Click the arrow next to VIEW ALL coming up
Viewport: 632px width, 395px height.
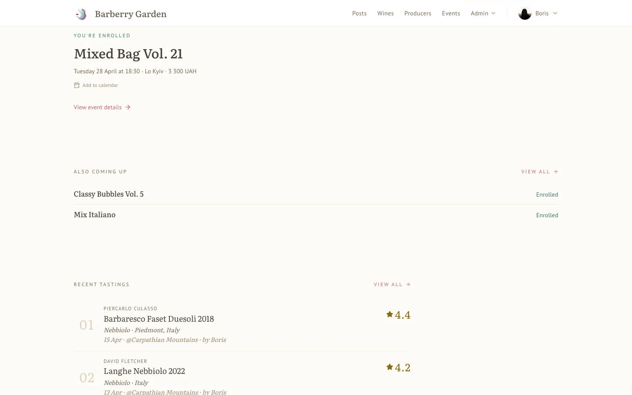(x=555, y=172)
